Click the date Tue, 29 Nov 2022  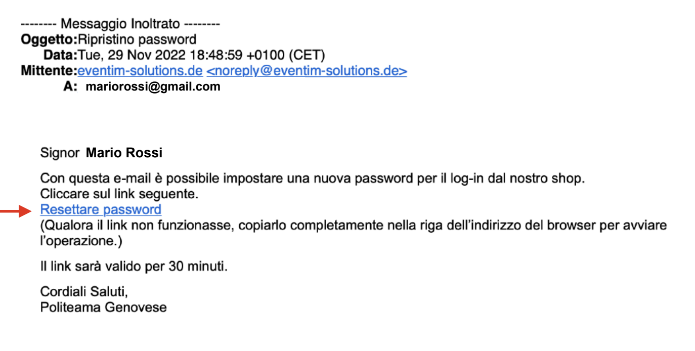point(133,55)
